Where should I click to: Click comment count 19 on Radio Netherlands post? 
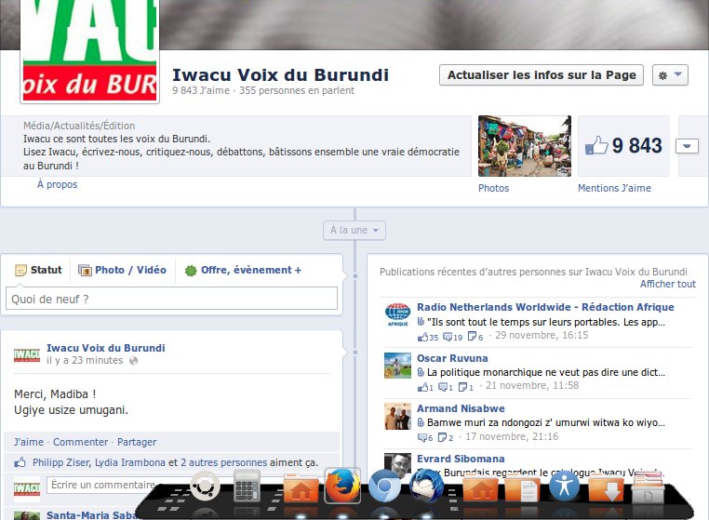click(x=452, y=337)
